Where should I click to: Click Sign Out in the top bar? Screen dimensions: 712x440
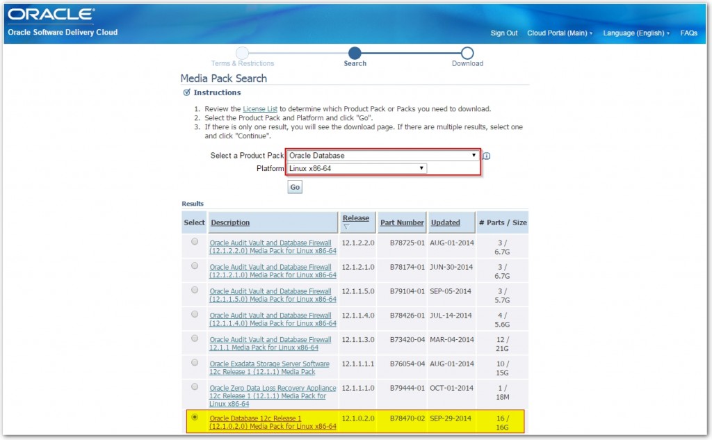tap(503, 33)
